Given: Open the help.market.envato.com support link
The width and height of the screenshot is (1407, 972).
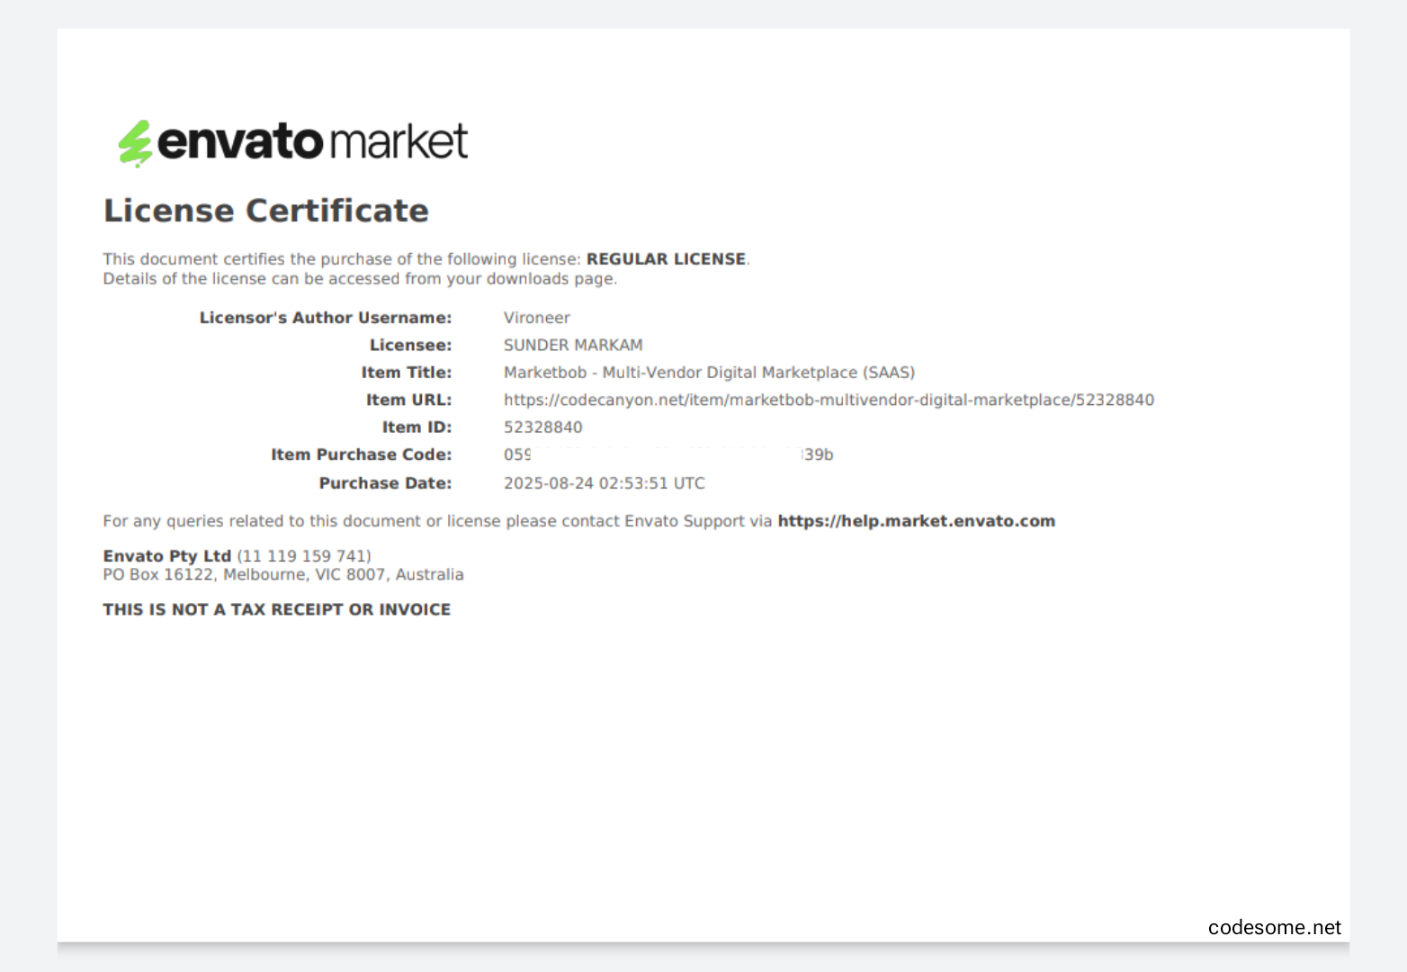Looking at the screenshot, I should pos(916,521).
